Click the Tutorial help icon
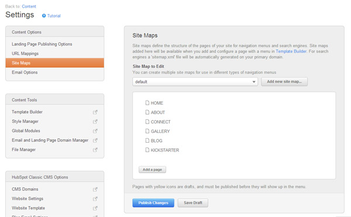 [44, 16]
